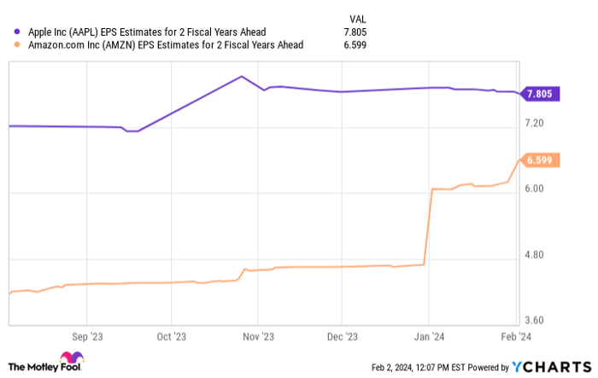Click the 7.805 value in the legend
Viewport: 598px width, 378px height.
(x=355, y=32)
